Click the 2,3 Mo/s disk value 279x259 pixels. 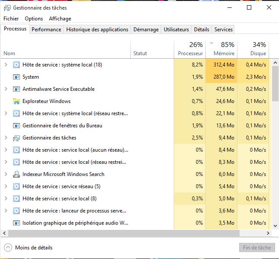(x=256, y=77)
